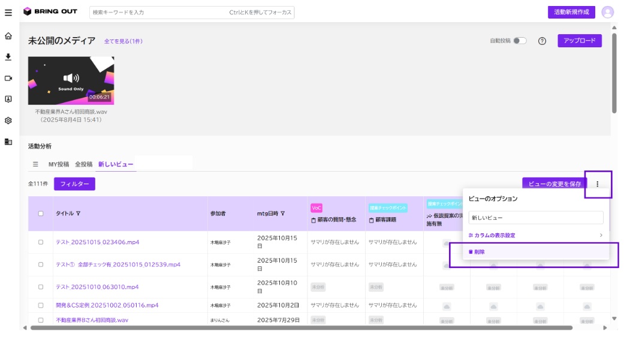This screenshot has height=341, width=630.
Task: Click the horizontal scrollbar under the table
Action: (x=302, y=328)
